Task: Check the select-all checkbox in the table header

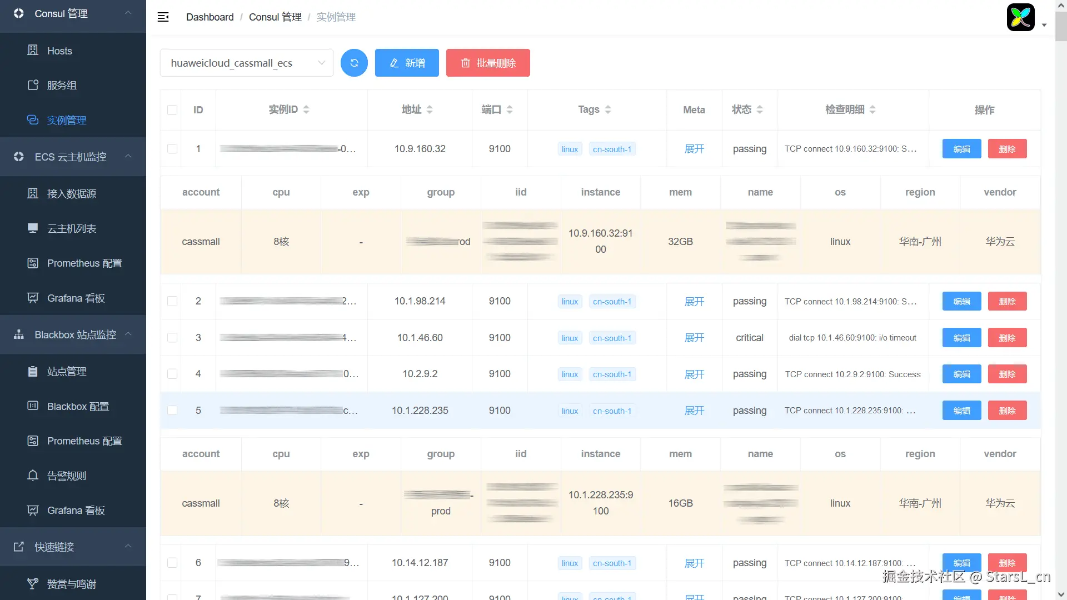Action: pyautogui.click(x=172, y=110)
